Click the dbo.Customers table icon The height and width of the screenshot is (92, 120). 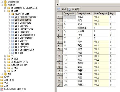click(12, 23)
